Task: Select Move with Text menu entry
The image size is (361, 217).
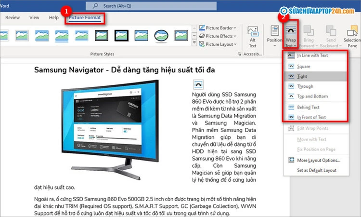Action: [315, 139]
